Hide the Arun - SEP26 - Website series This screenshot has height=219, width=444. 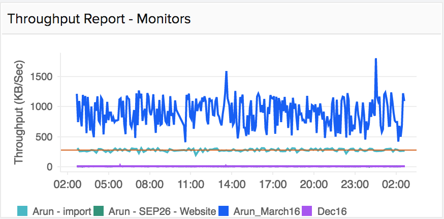(x=162, y=210)
